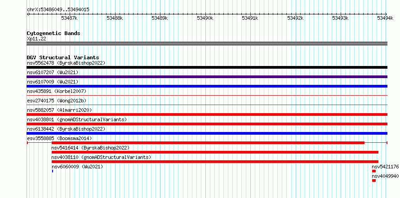Click the 53488k ruler label
400x198 pixels.
click(x=115, y=18)
